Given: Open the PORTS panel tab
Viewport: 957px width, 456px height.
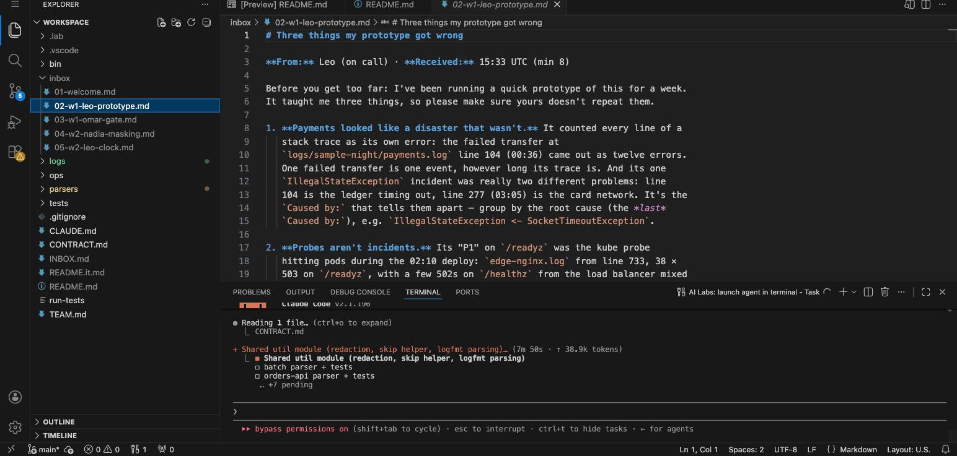Looking at the screenshot, I should [467, 292].
